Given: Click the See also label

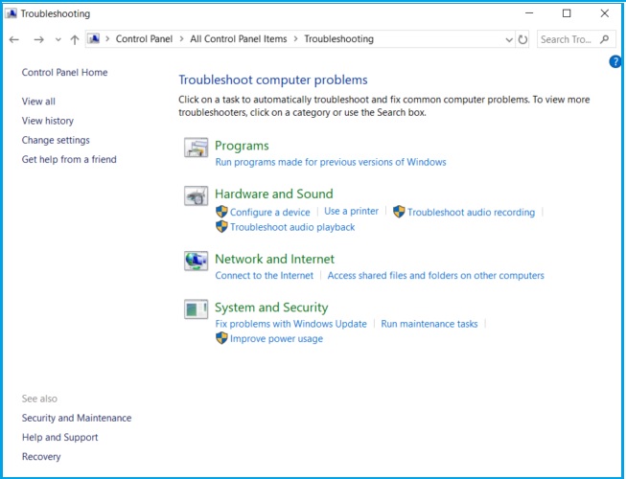Looking at the screenshot, I should (x=39, y=399).
